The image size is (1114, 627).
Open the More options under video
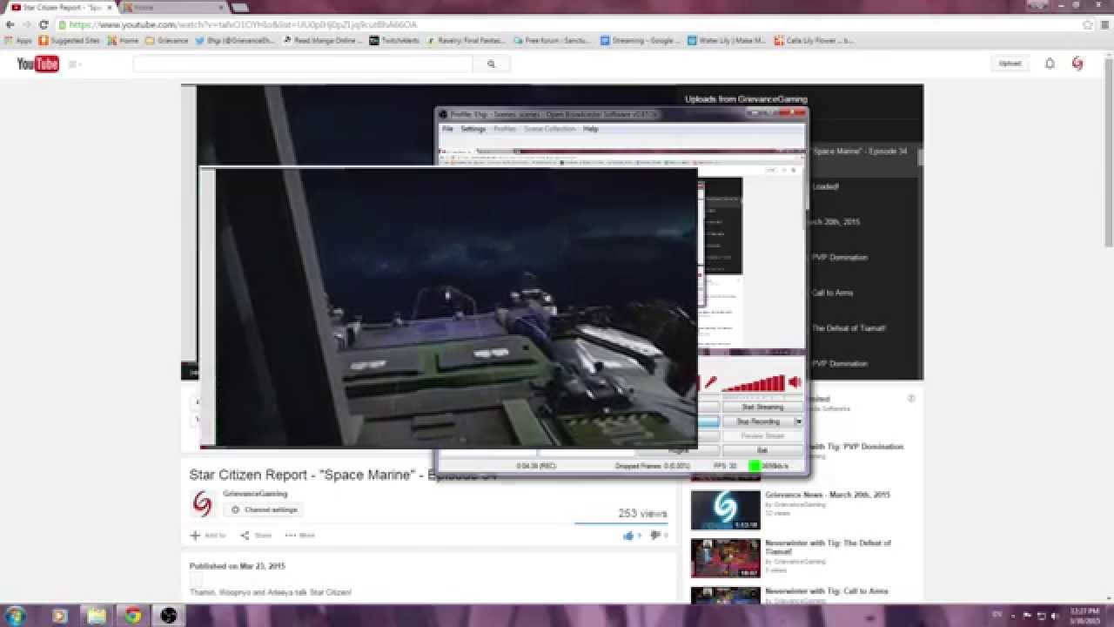300,536
